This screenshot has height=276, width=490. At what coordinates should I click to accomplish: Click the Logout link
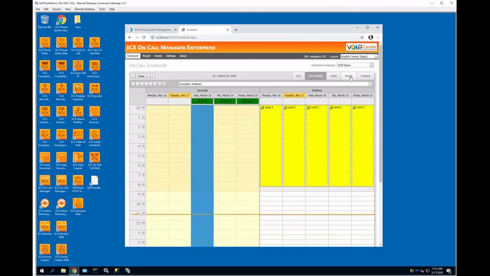(x=334, y=57)
